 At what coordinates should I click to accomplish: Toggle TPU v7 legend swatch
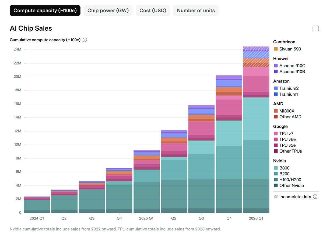(x=276, y=133)
